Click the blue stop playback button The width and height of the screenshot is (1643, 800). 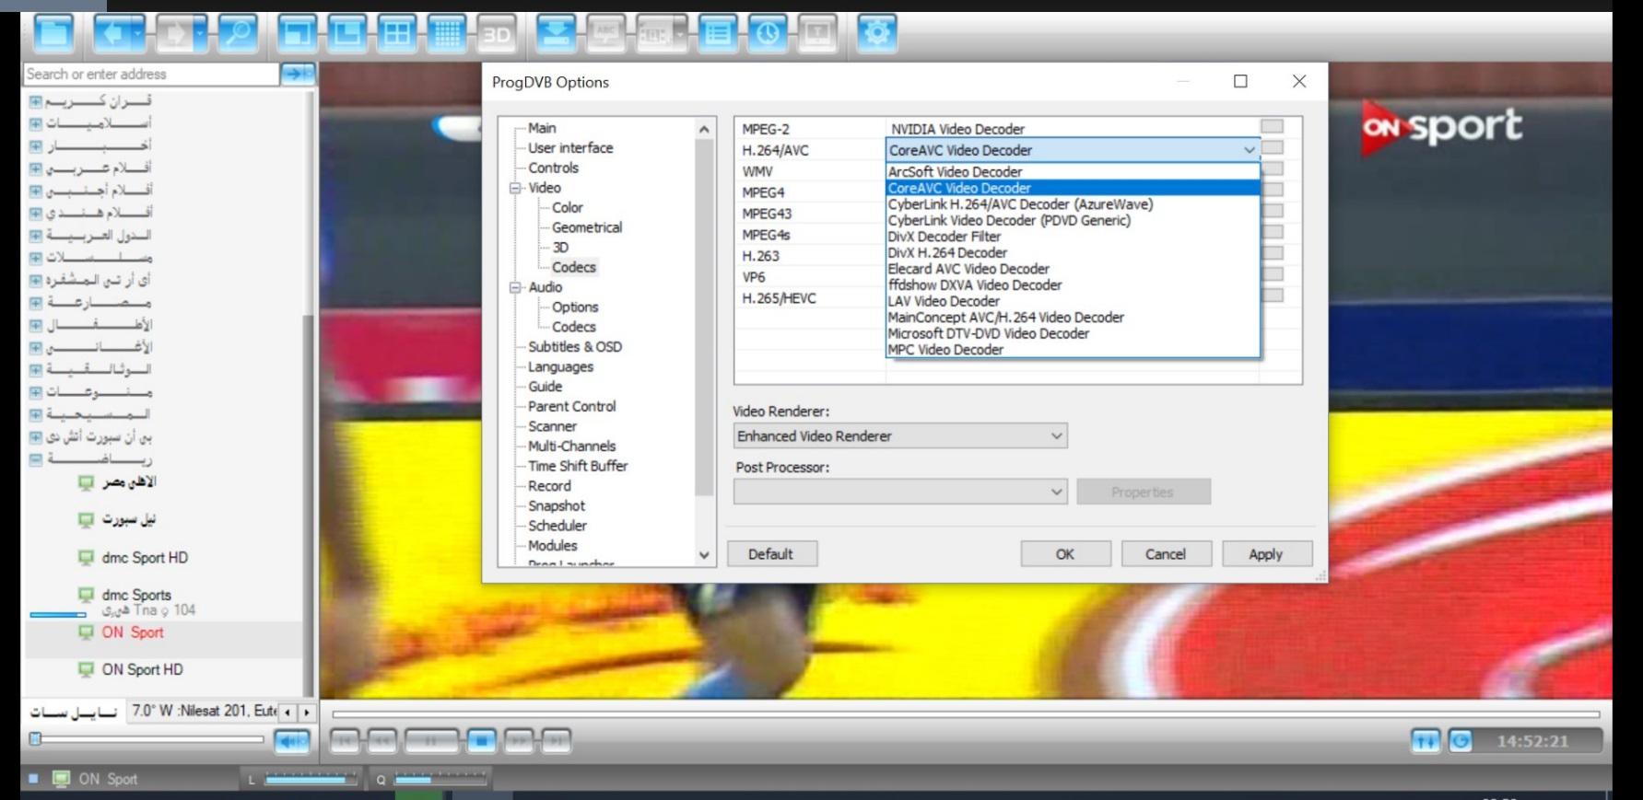pyautogui.click(x=481, y=740)
